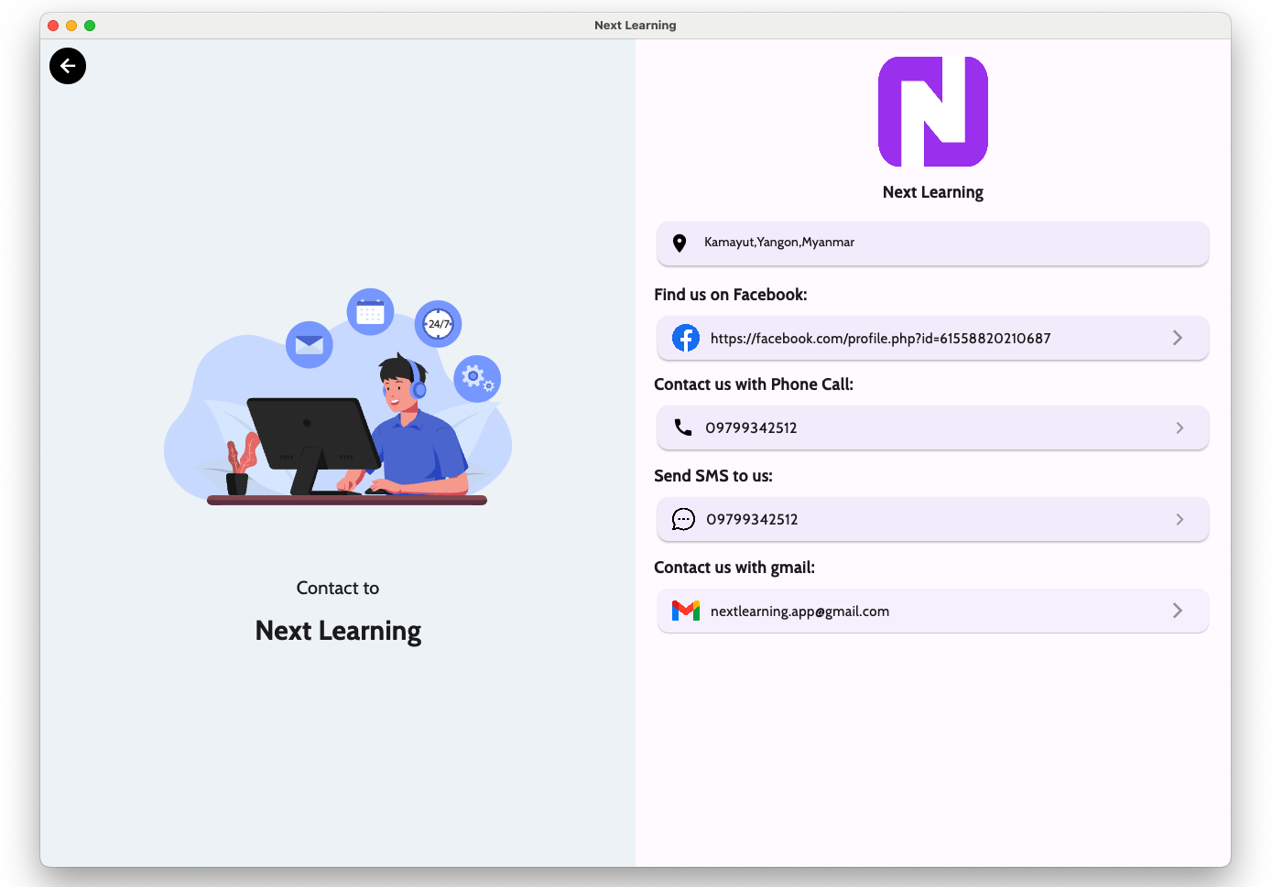Click the envelope icon in the illustration

pos(310,344)
